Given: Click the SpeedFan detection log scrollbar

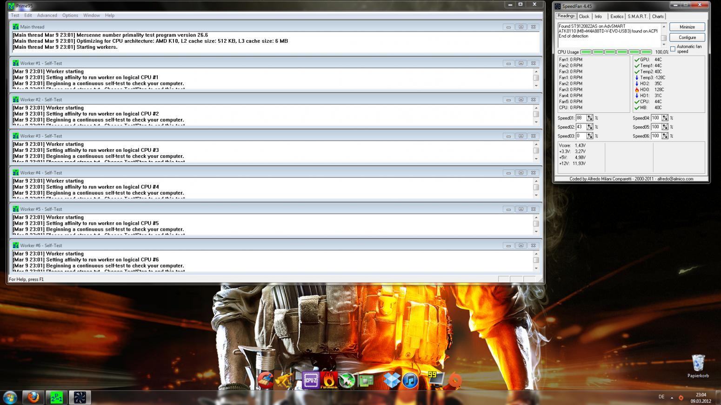Looking at the screenshot, I should (x=664, y=35).
